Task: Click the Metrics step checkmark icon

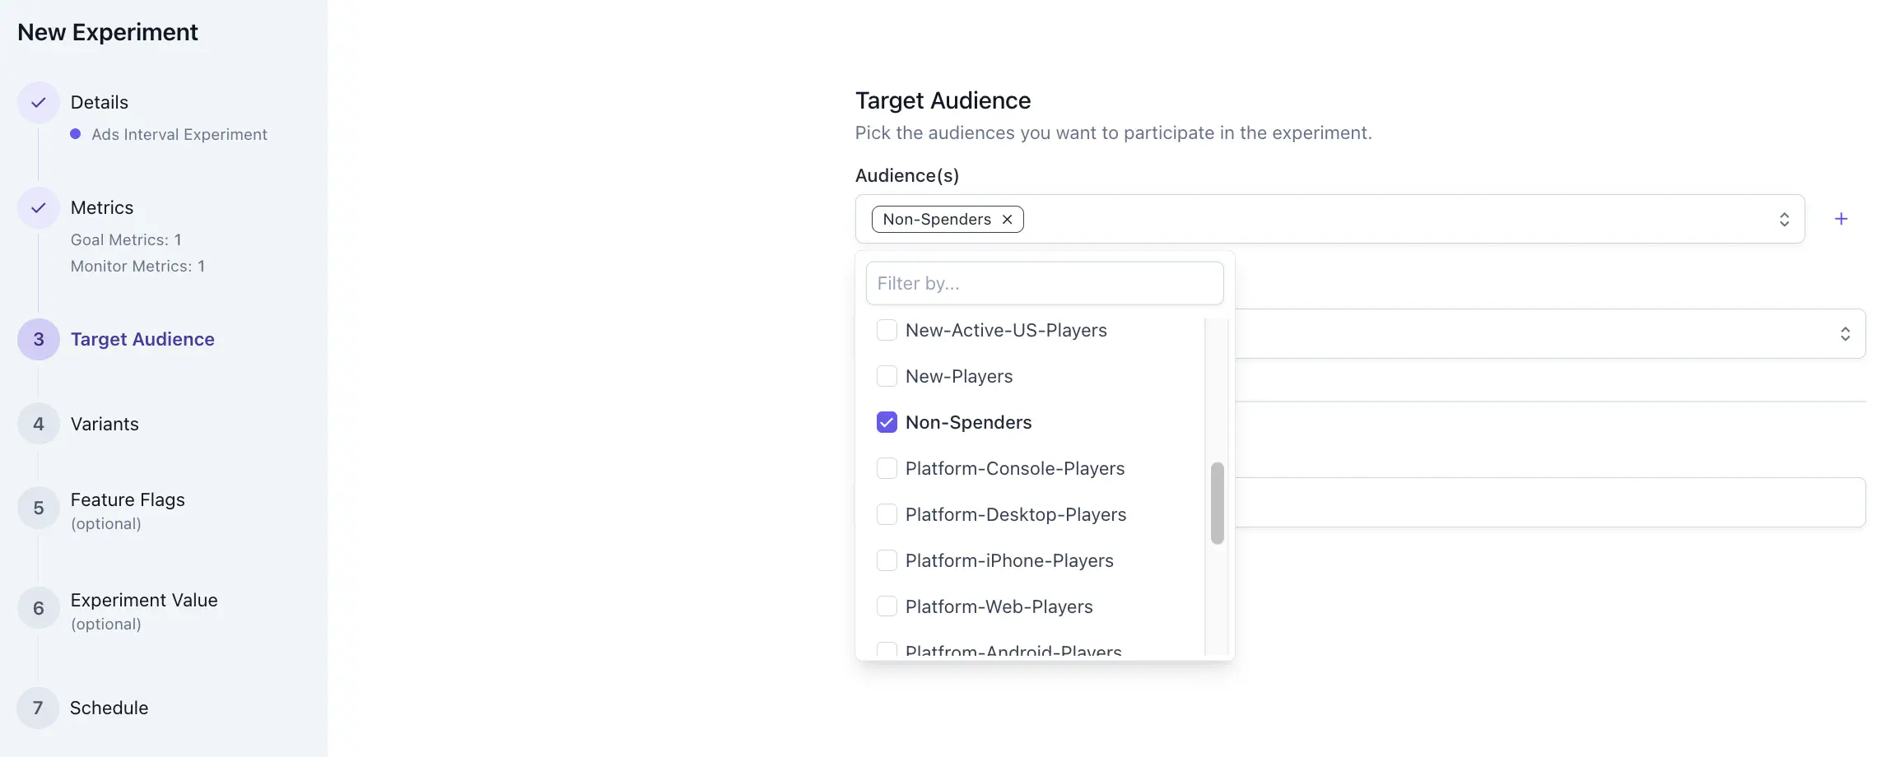Action: 38,208
